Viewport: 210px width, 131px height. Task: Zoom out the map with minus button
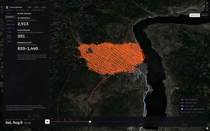(x=207, y=7)
